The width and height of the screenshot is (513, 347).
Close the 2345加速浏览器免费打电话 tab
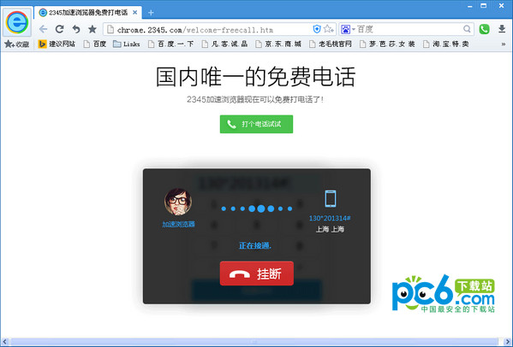pyautogui.click(x=134, y=13)
